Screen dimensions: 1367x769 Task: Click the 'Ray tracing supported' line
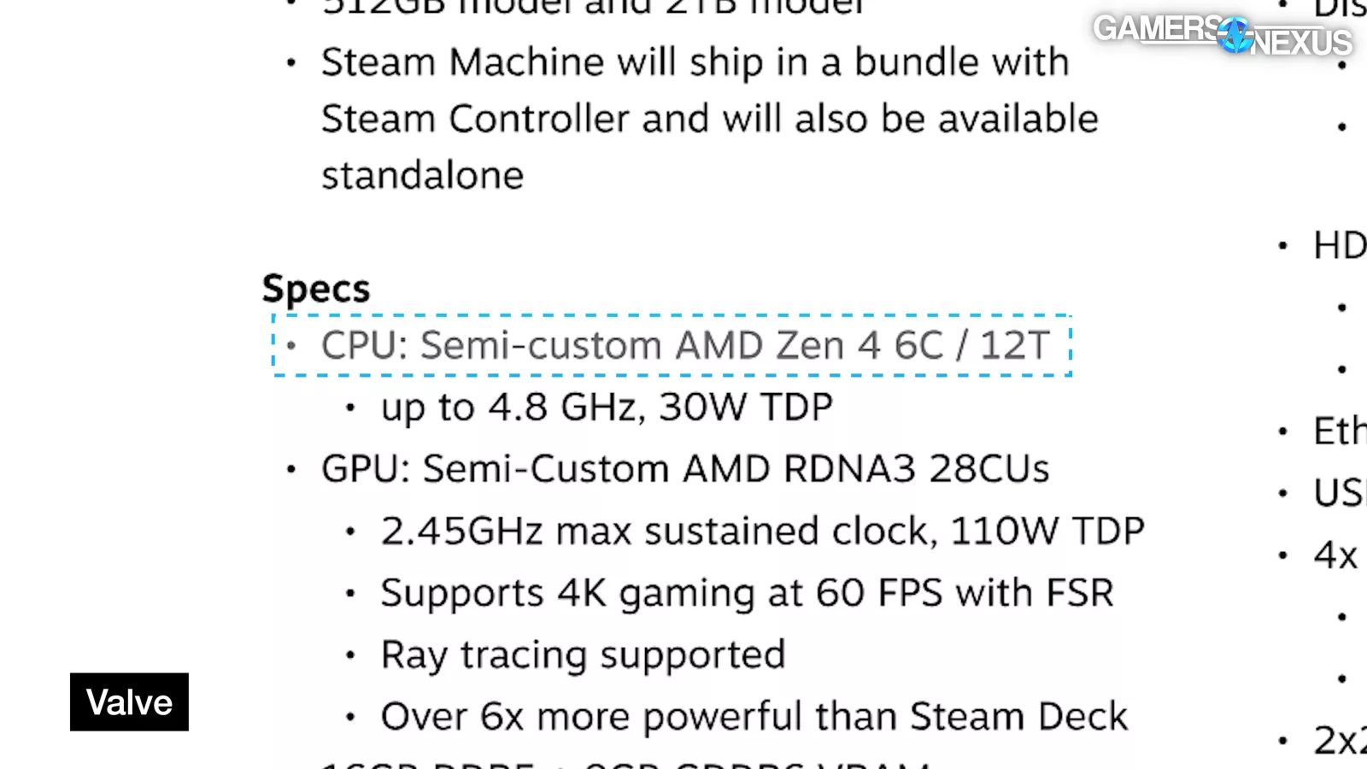coord(583,655)
